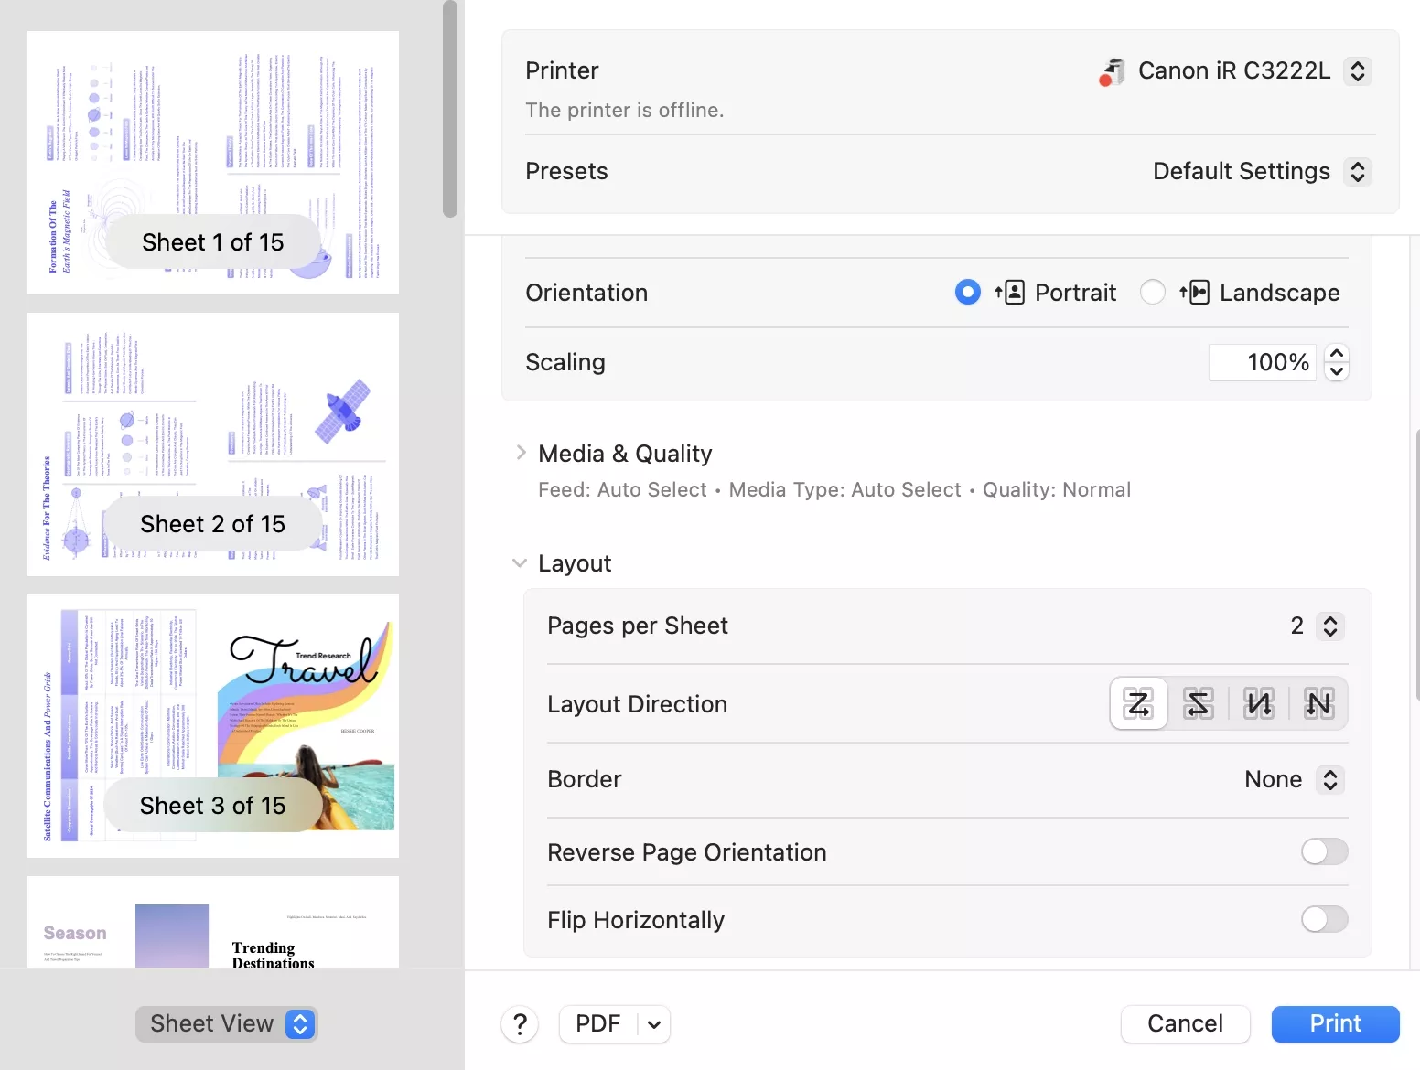Select the reversed-N layout direction icon
Screen dimensions: 1420x1070
(1259, 703)
